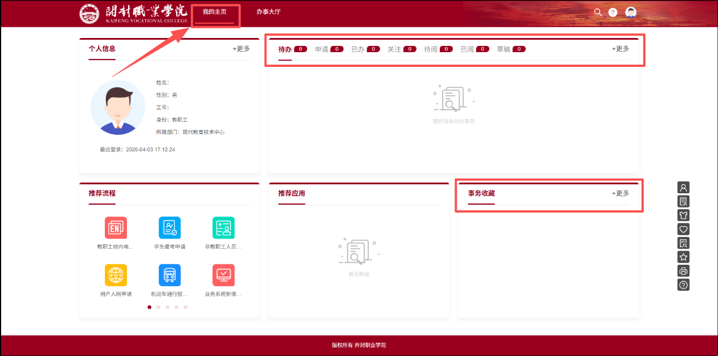
Task: Open the 机动车通行授权 bus icon
Action: coord(169,276)
